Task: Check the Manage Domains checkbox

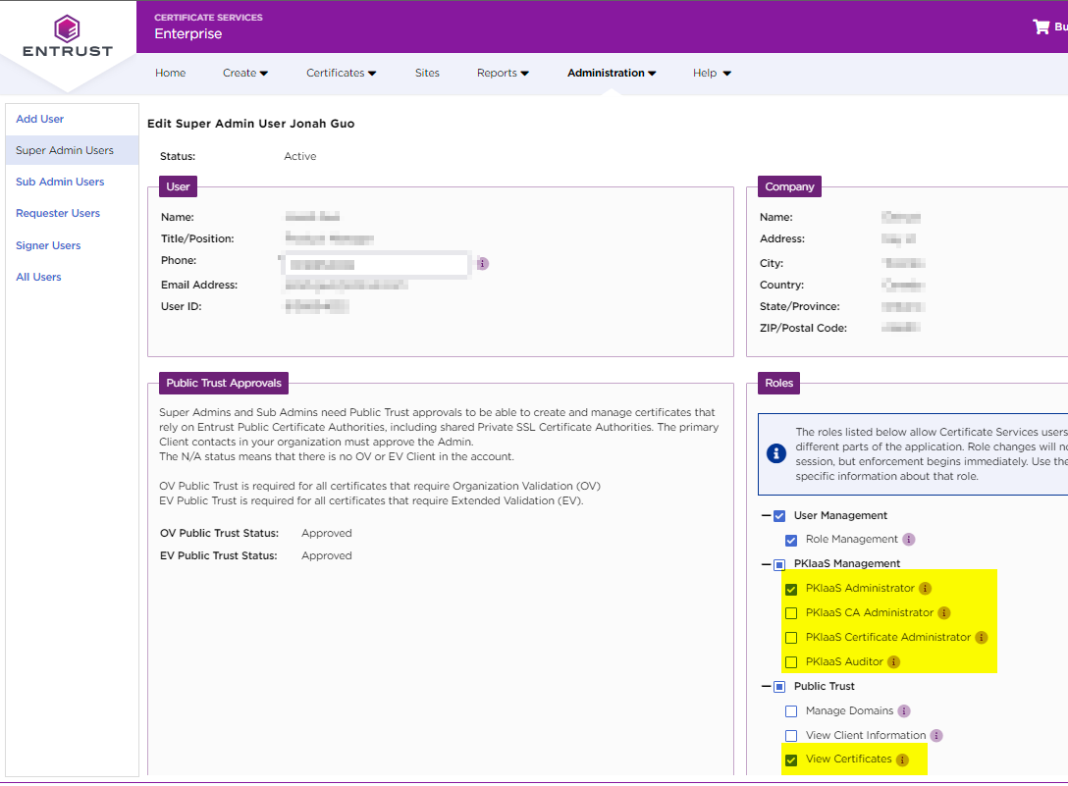Action: (x=791, y=711)
